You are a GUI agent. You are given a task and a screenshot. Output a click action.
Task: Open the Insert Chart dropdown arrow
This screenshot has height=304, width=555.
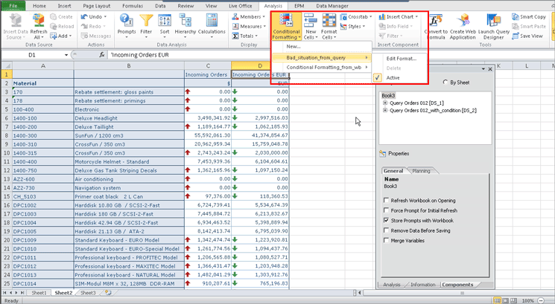tap(416, 16)
